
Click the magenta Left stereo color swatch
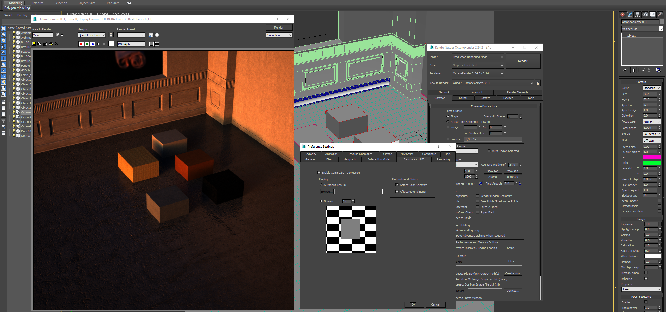pos(651,157)
